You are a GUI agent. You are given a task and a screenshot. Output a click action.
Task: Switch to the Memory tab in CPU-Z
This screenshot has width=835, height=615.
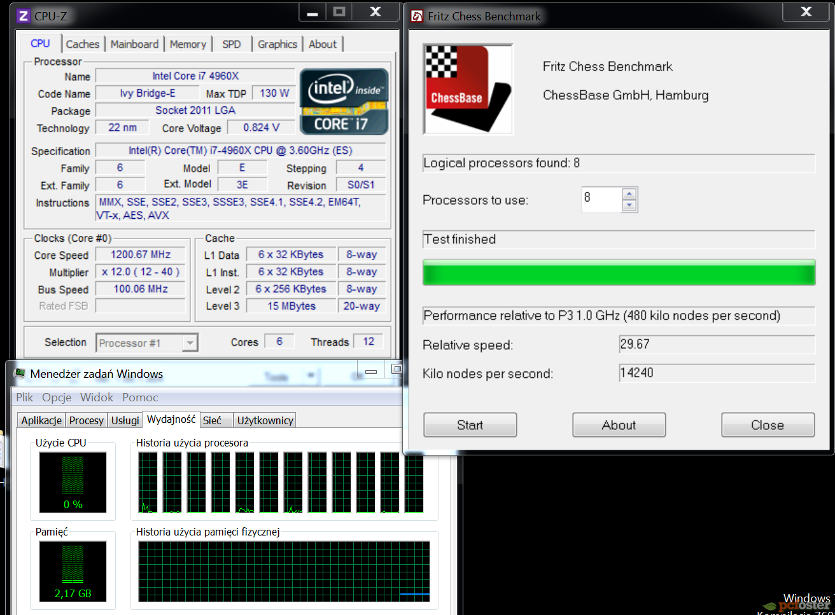pos(188,44)
